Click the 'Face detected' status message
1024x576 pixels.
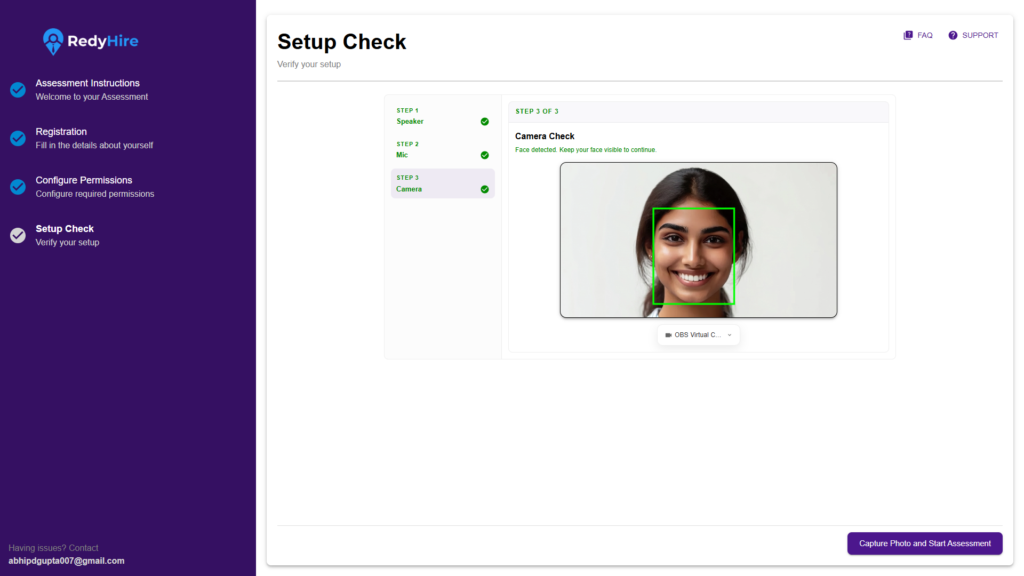(586, 150)
